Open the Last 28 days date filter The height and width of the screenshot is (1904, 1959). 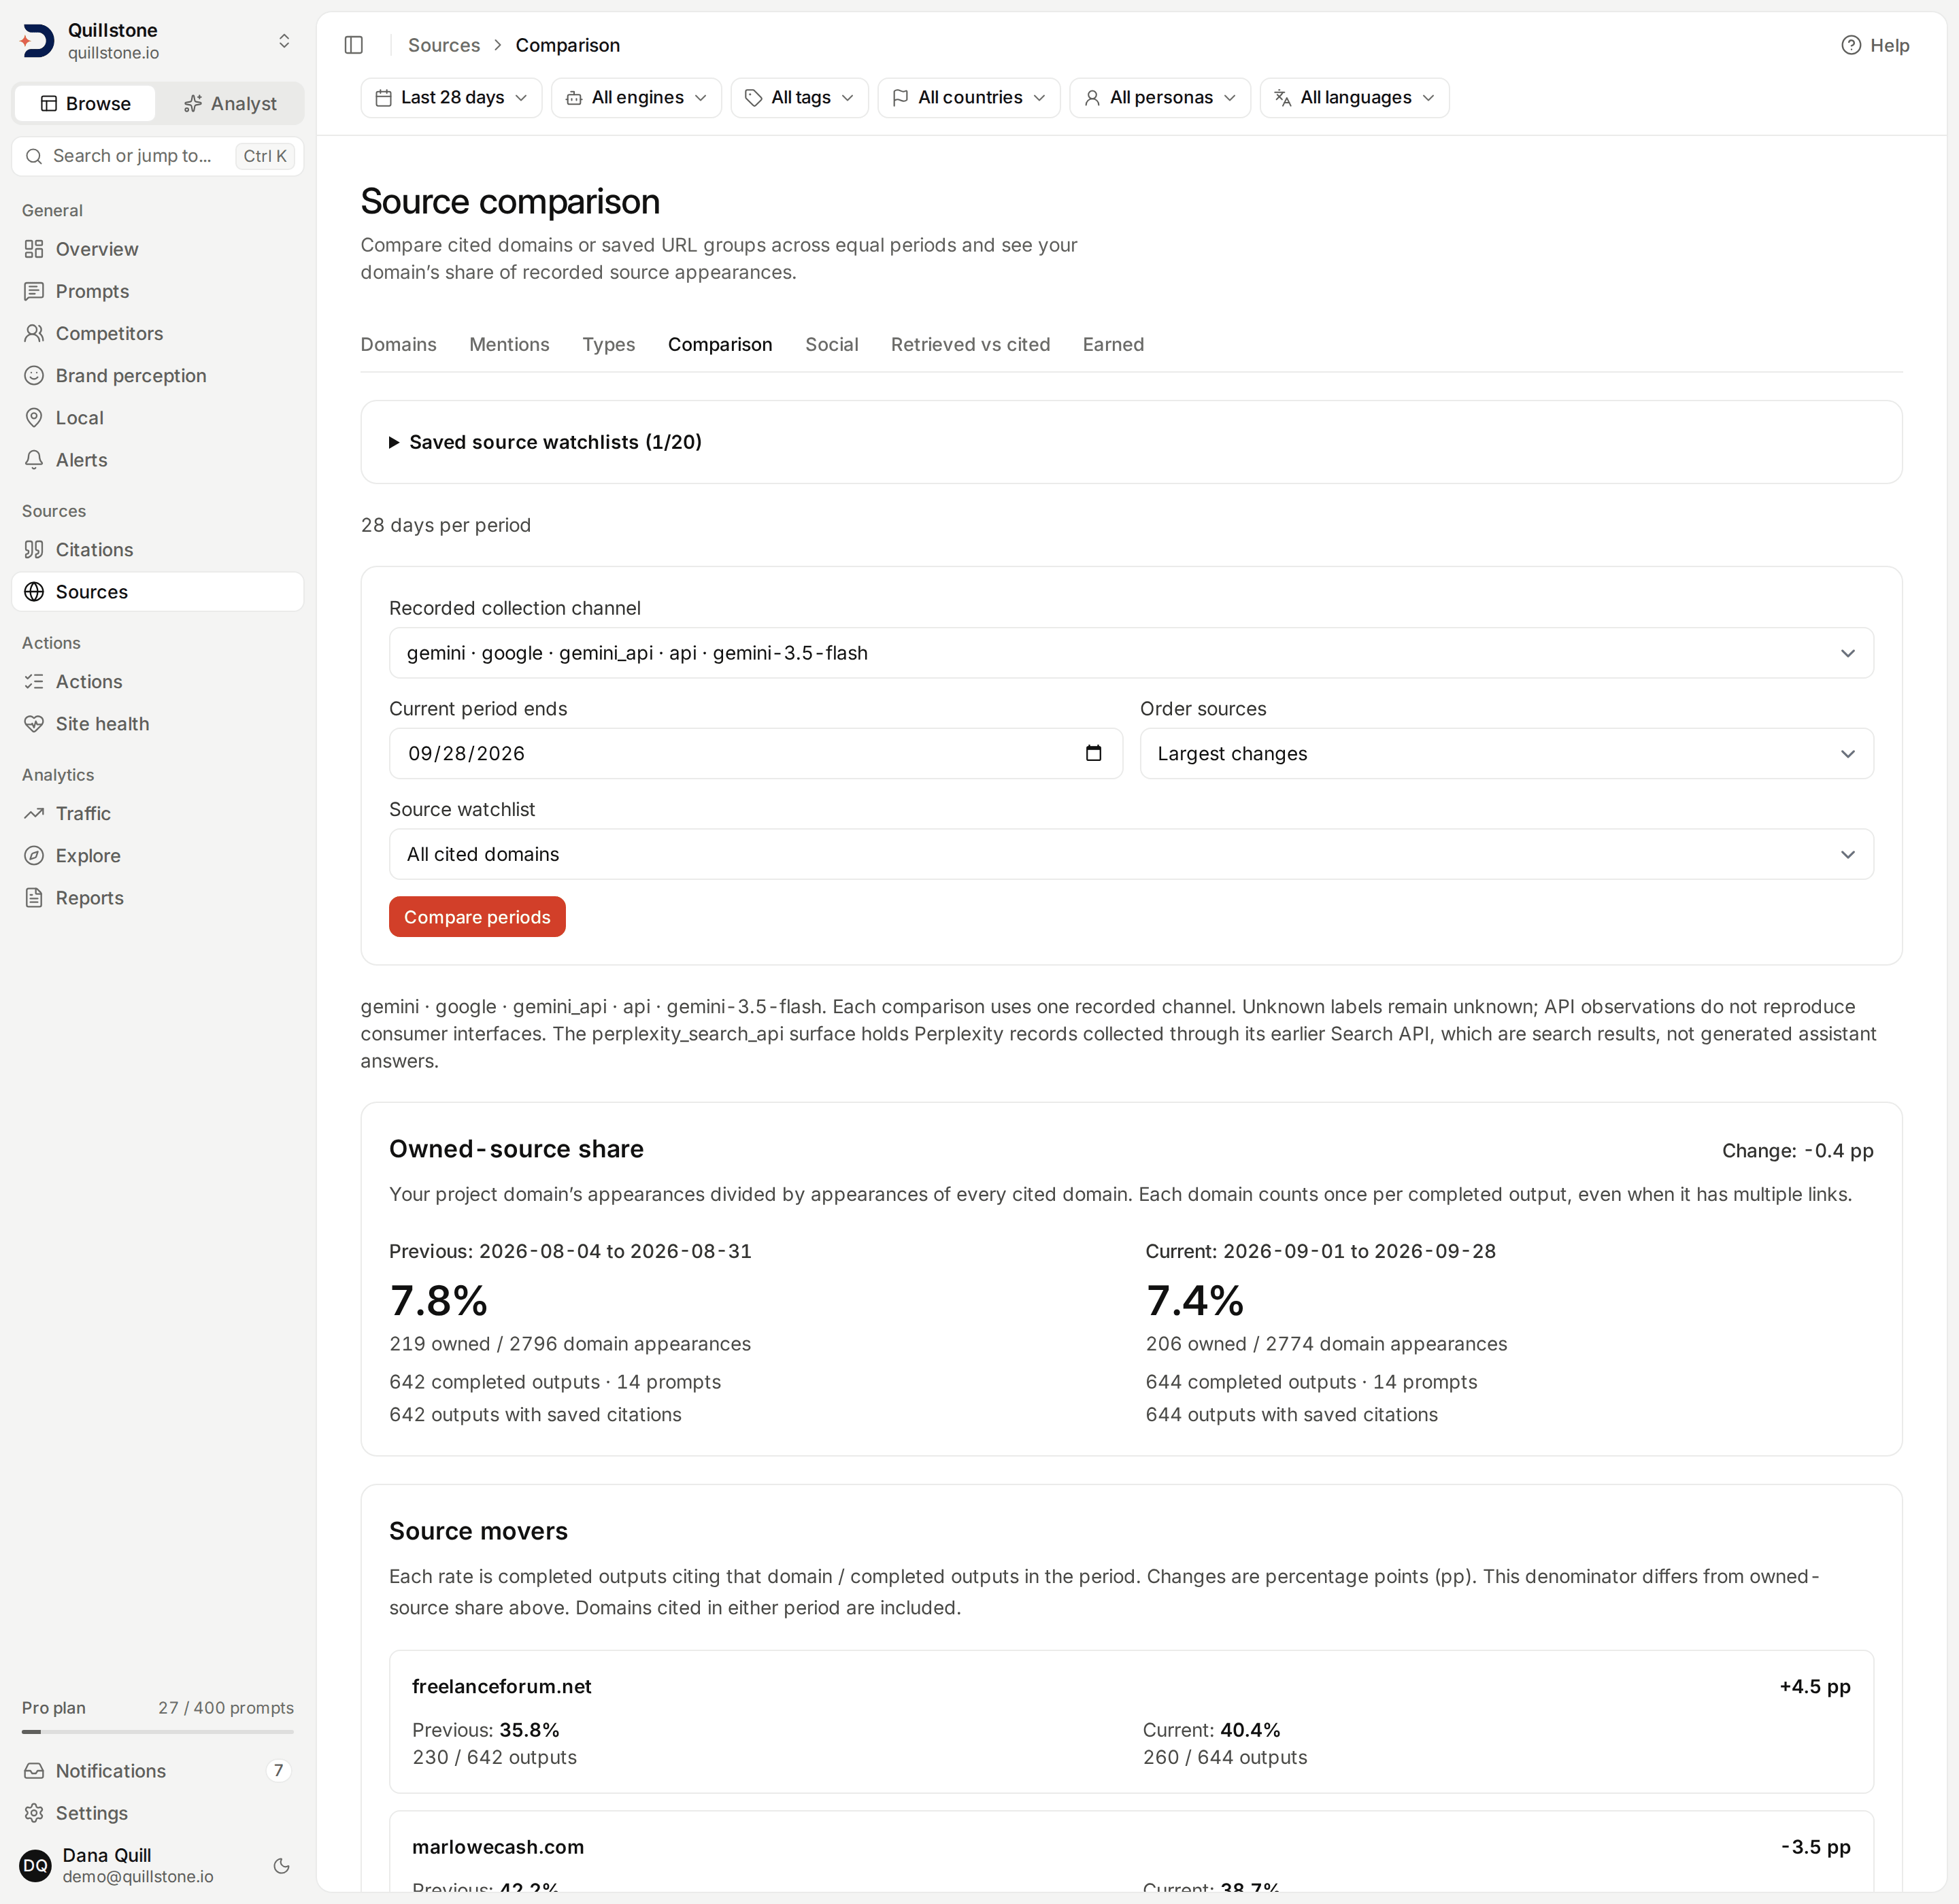[451, 97]
